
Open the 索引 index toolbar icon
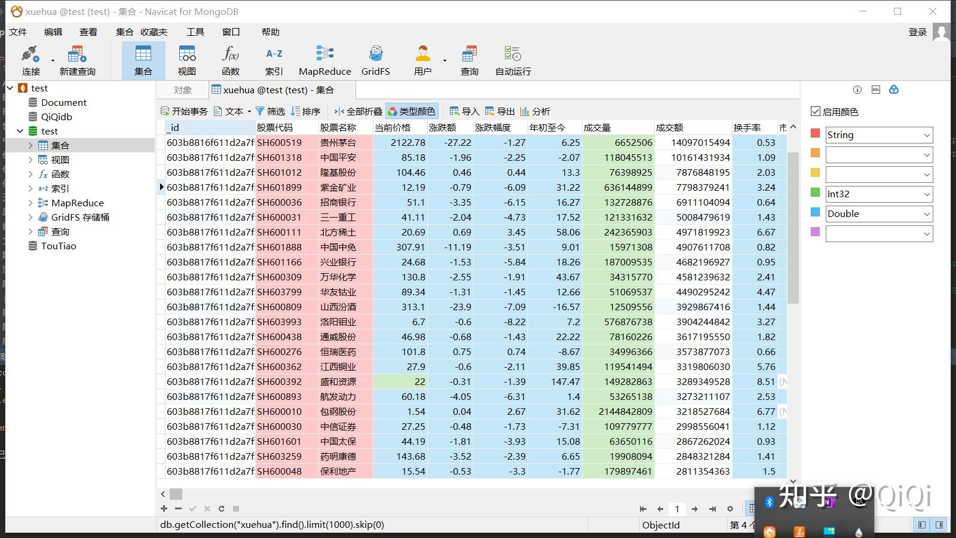(x=274, y=60)
